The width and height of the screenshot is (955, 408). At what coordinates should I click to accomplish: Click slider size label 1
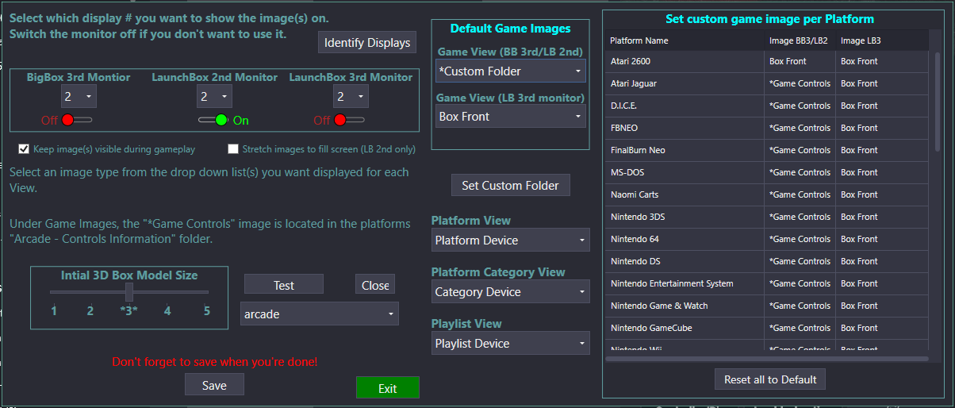[x=54, y=310]
